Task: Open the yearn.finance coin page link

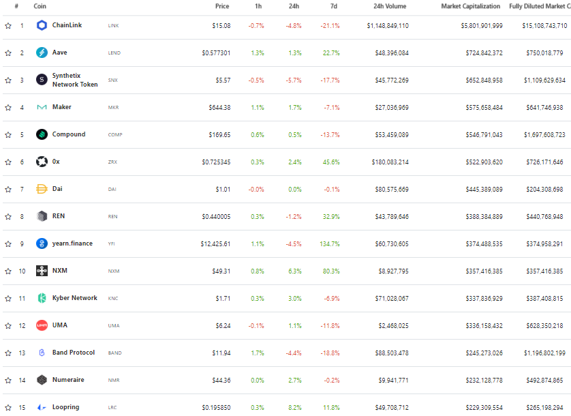Action: click(x=72, y=243)
